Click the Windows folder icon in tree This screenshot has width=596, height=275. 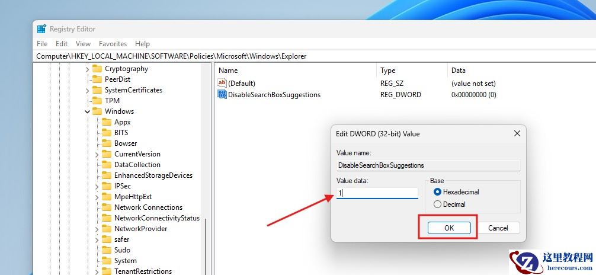[x=97, y=111]
